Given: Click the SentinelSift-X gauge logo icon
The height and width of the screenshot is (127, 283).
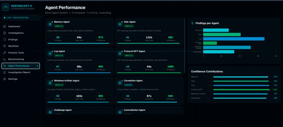Looking at the screenshot, I should point(6,7).
